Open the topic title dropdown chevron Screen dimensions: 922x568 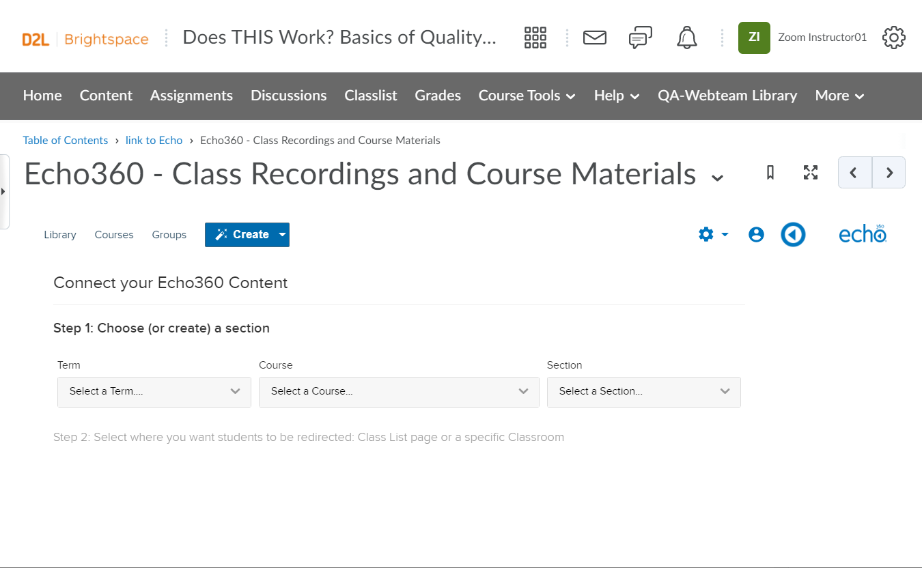pos(717,178)
